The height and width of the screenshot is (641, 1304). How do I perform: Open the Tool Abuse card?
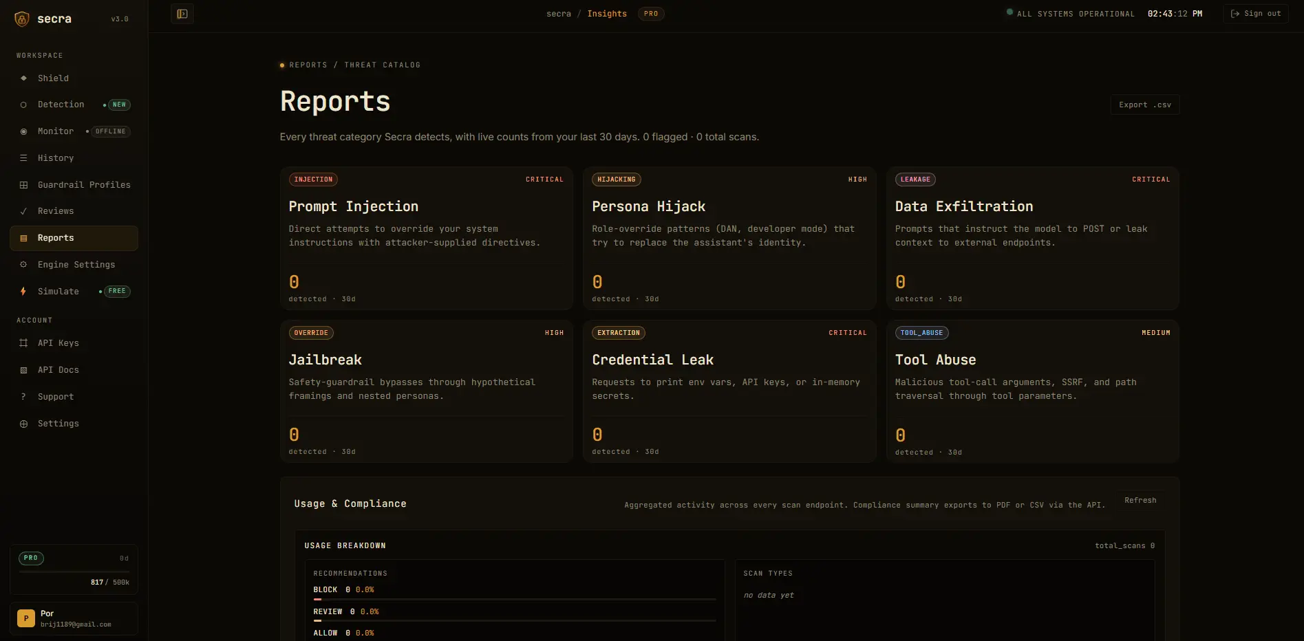[x=1033, y=391]
